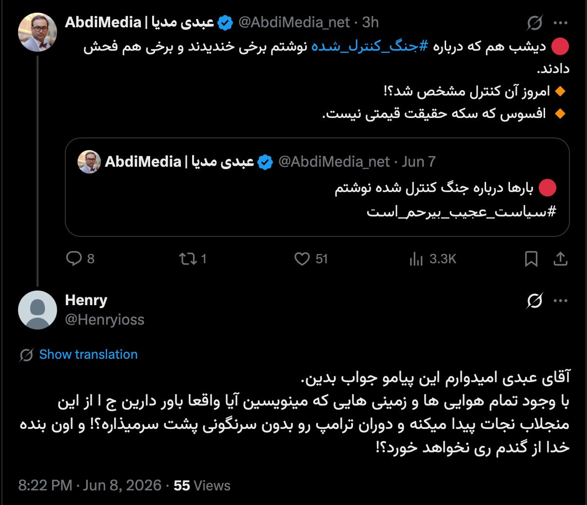The width and height of the screenshot is (587, 505).
Task: Like AbdiMedia's tweet with heart icon
Action: [302, 258]
